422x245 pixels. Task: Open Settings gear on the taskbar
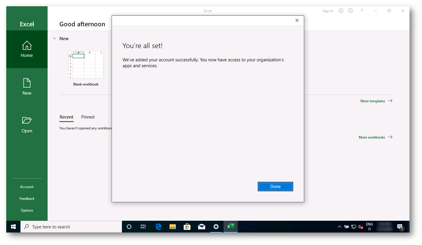pyautogui.click(x=216, y=227)
